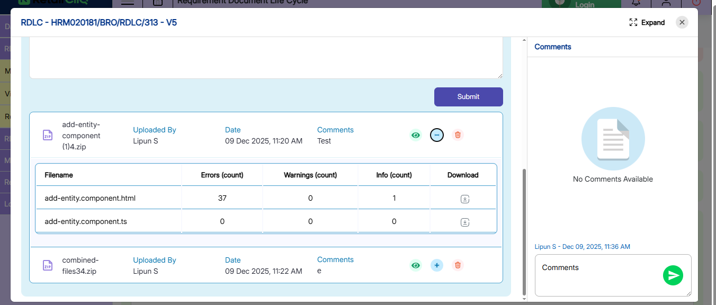Click the zip file icon for combined-files34.zip
716x305 pixels.
[48, 265]
